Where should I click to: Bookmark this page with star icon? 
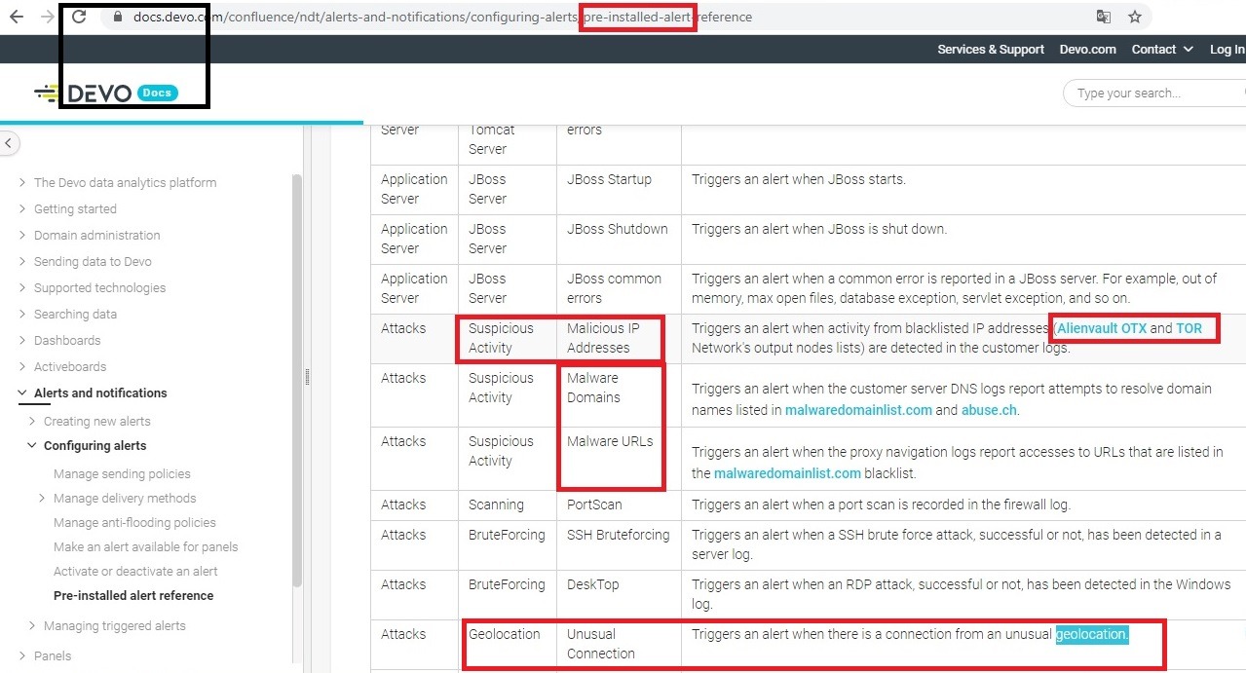[x=1135, y=17]
